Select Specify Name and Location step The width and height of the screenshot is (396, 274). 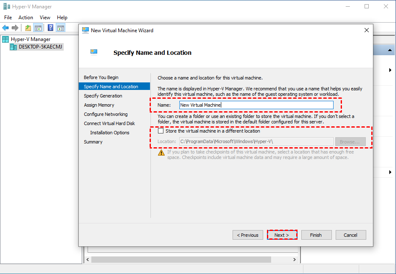pyautogui.click(x=114, y=87)
